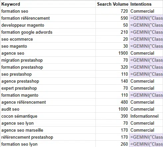Select the volume cell for agence seo marseille

click(x=112, y=130)
